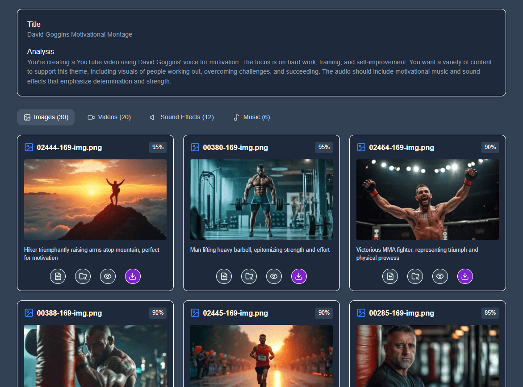The height and width of the screenshot is (387, 523).
Task: Click the image icon beside 02454-169-img.png
Action: click(x=361, y=147)
